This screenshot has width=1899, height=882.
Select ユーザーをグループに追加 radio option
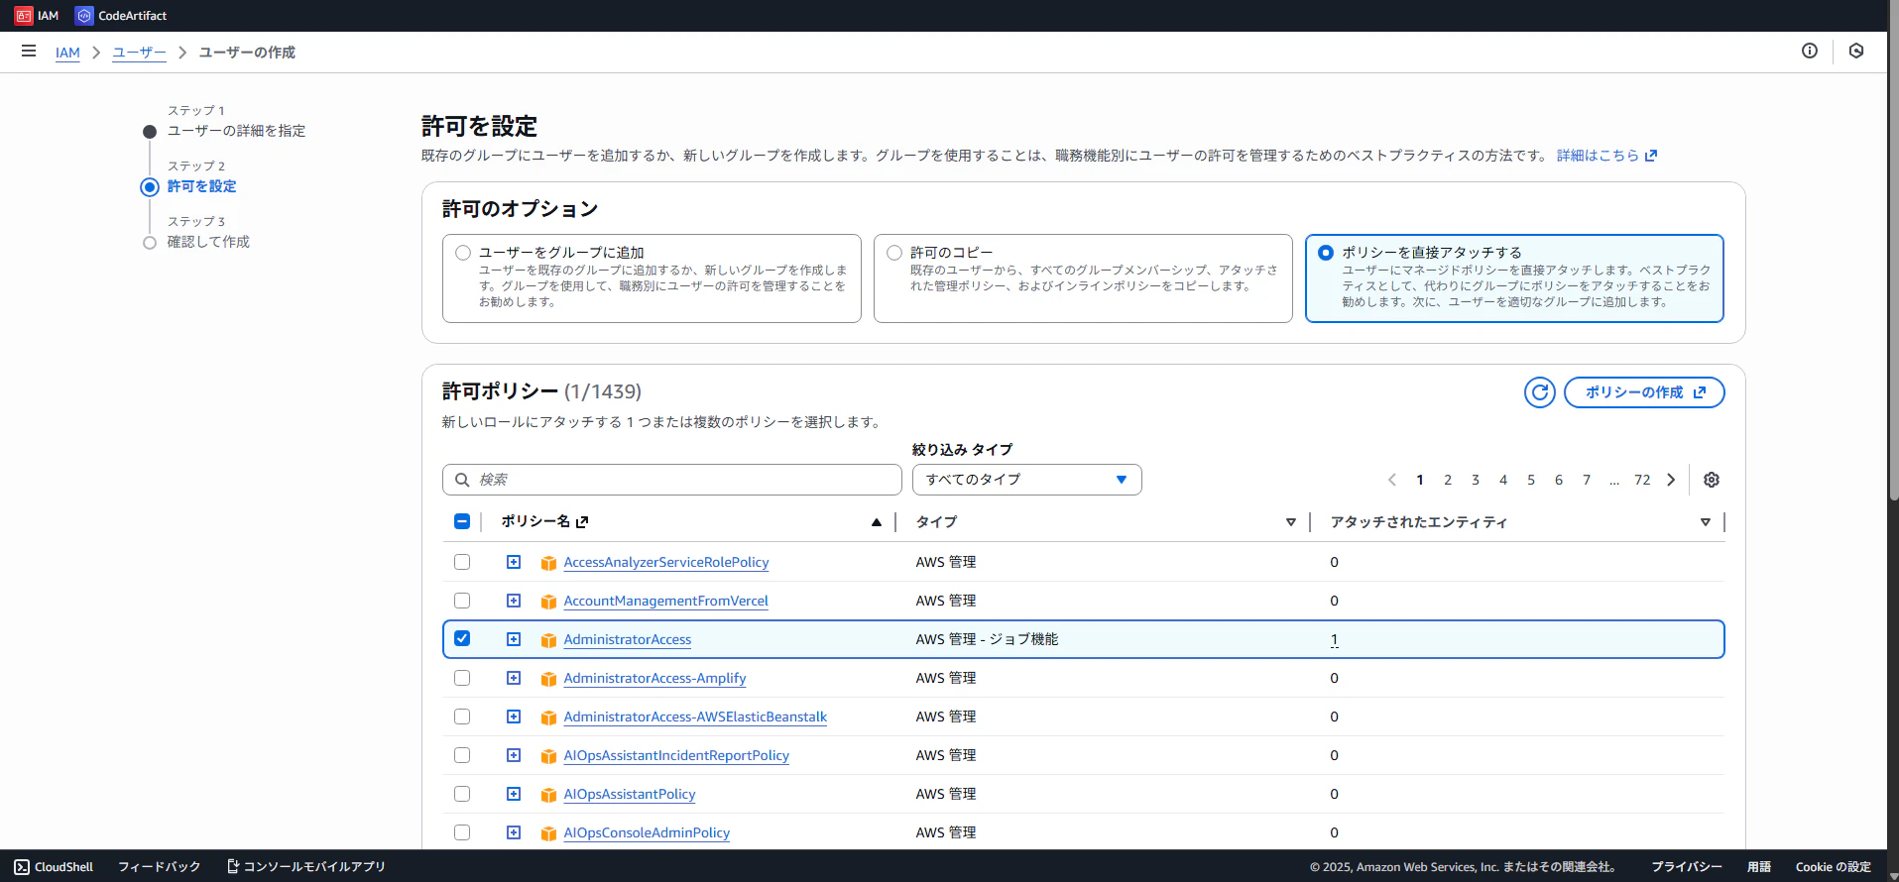463,253
